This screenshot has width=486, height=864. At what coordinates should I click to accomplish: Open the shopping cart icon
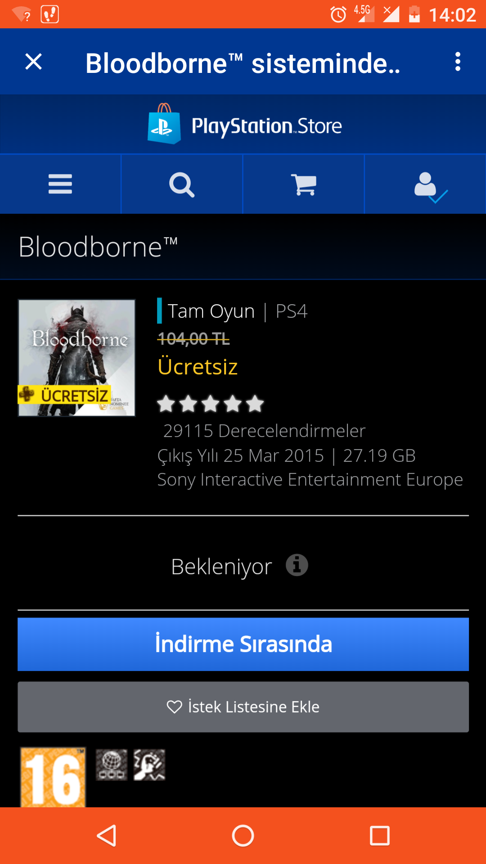coord(304,184)
